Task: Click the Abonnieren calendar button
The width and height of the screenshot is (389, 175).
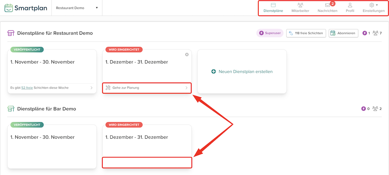Action: pos(343,33)
